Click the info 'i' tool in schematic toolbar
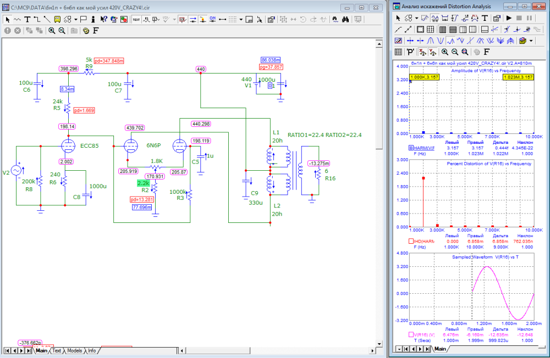Image resolution: width=550 pixels, height=358 pixels. point(94,19)
